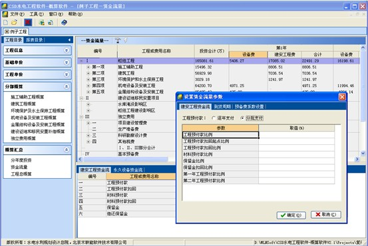368x246 pixels.
Task: Open 资金流量 in sidebar
Action: click(19, 167)
